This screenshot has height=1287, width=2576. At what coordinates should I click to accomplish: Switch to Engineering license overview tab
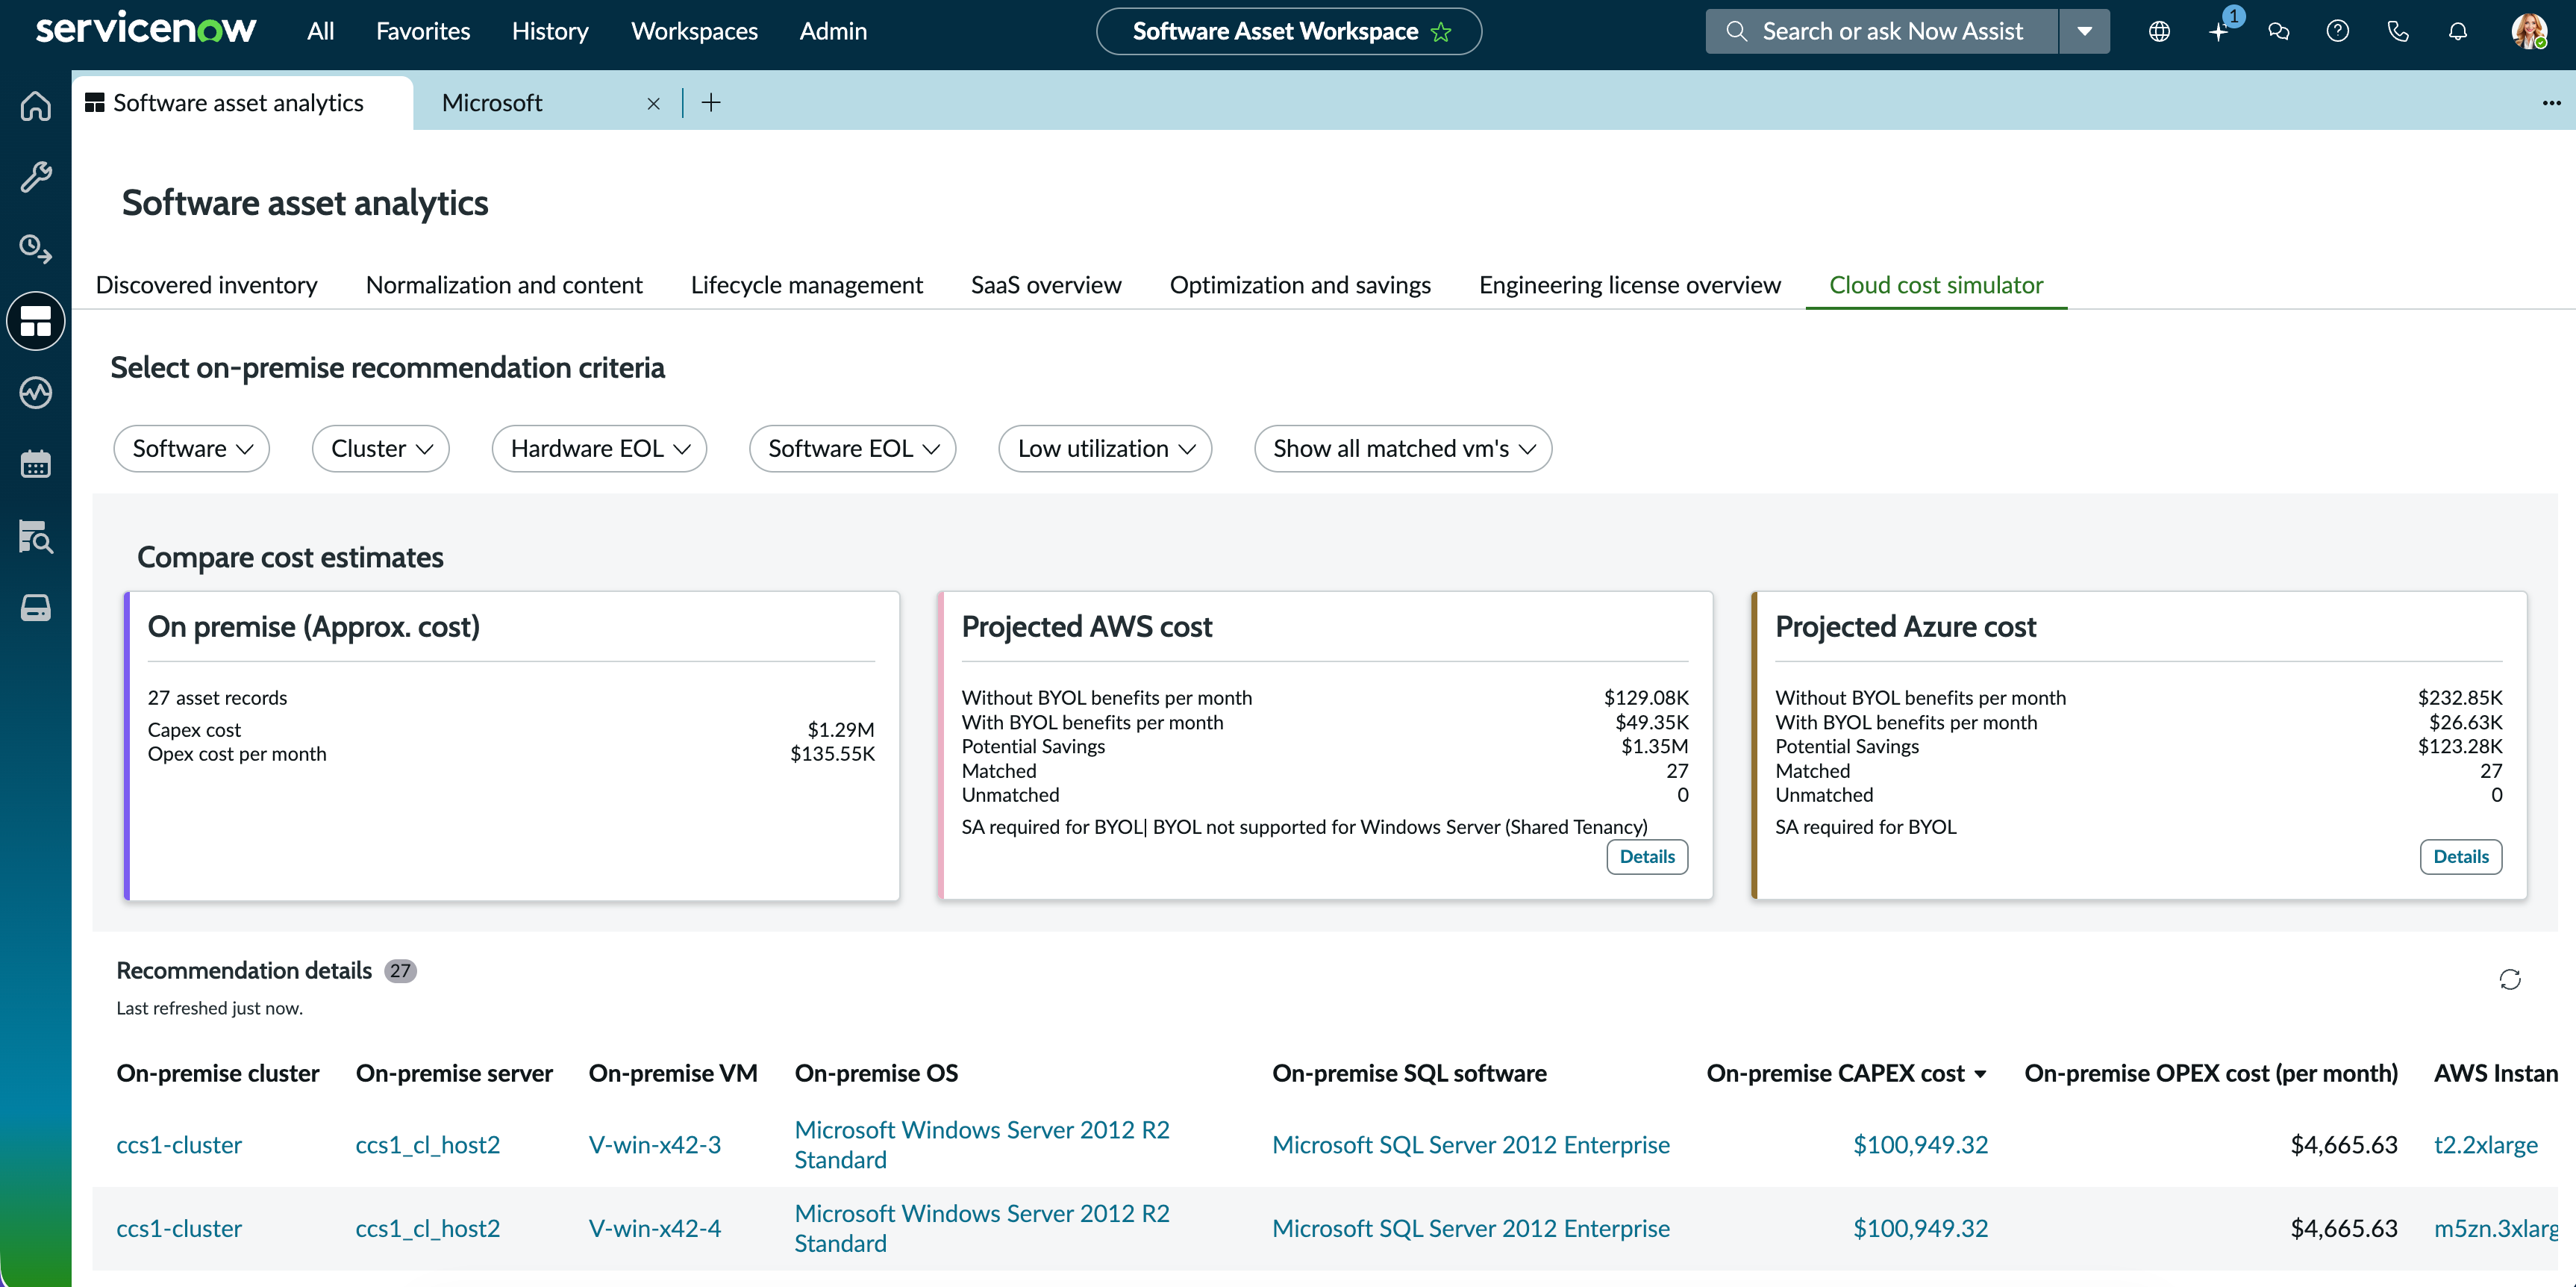(1630, 286)
